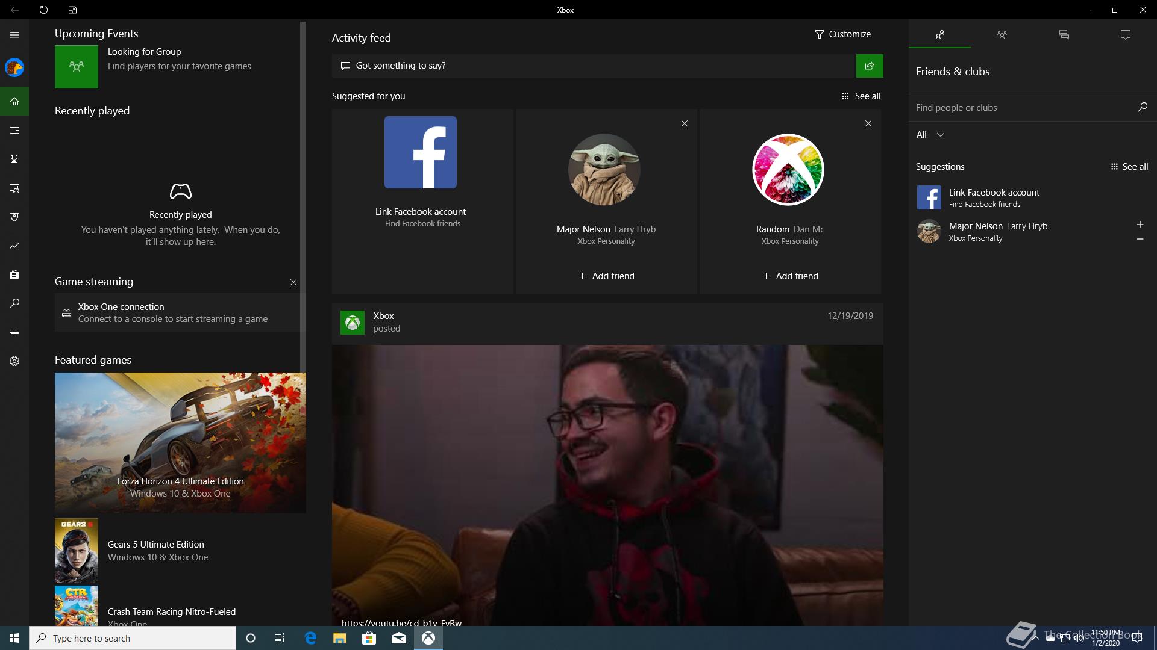This screenshot has height=650, width=1157.
Task: Click the green Looking for Group tile icon
Action: pos(77,67)
